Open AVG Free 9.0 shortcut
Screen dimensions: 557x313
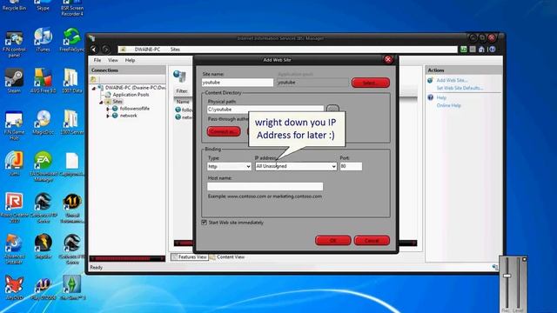pos(43,81)
